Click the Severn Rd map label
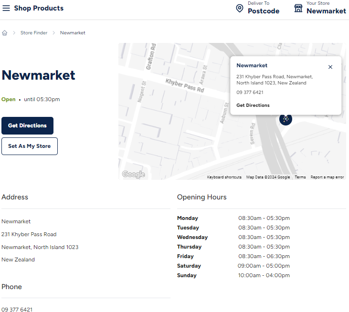This screenshot has height=312, width=349. click(x=253, y=134)
